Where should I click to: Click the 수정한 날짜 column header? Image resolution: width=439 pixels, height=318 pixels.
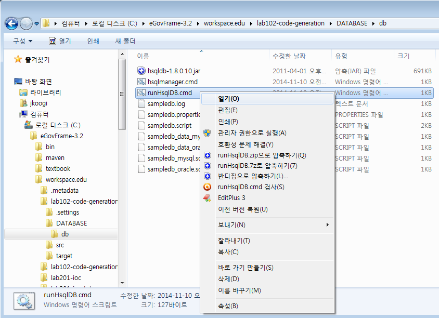(x=289, y=56)
